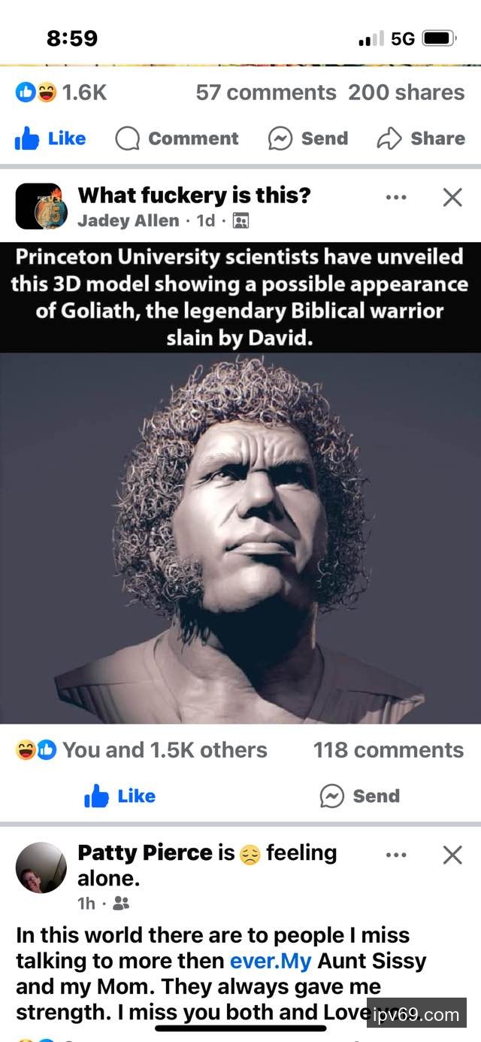The image size is (481, 1042).
Task: Tap the Send messenger icon on top post
Action: coord(280,138)
